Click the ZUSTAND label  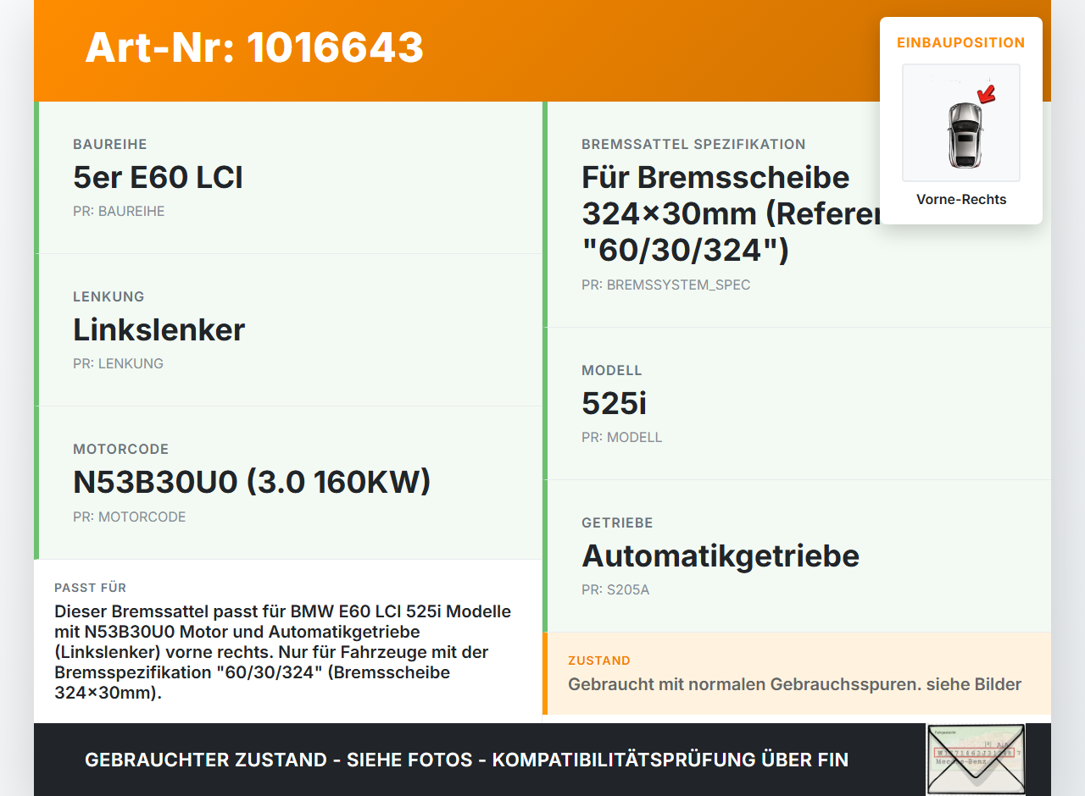pyautogui.click(x=598, y=661)
